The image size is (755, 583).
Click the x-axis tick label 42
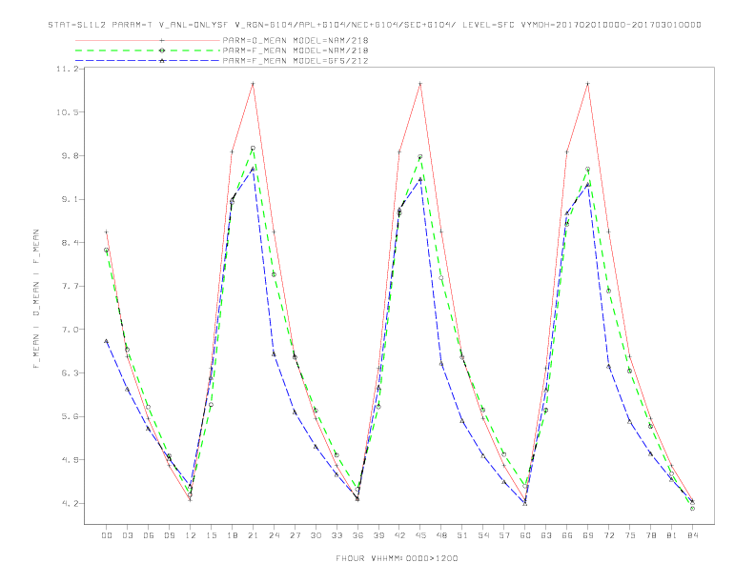point(399,535)
